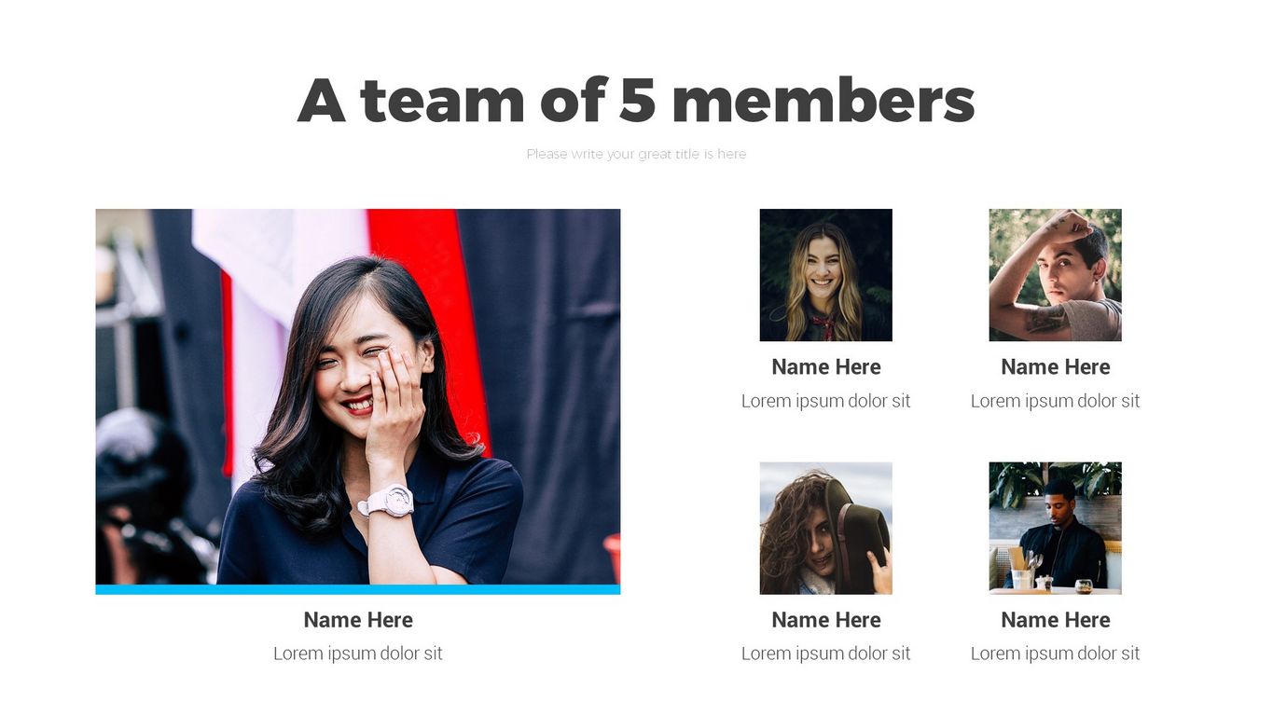Select 'Lorem ipsum dolor sit' under blonde woman's name
Screen dimensions: 1273x716
(x=825, y=401)
